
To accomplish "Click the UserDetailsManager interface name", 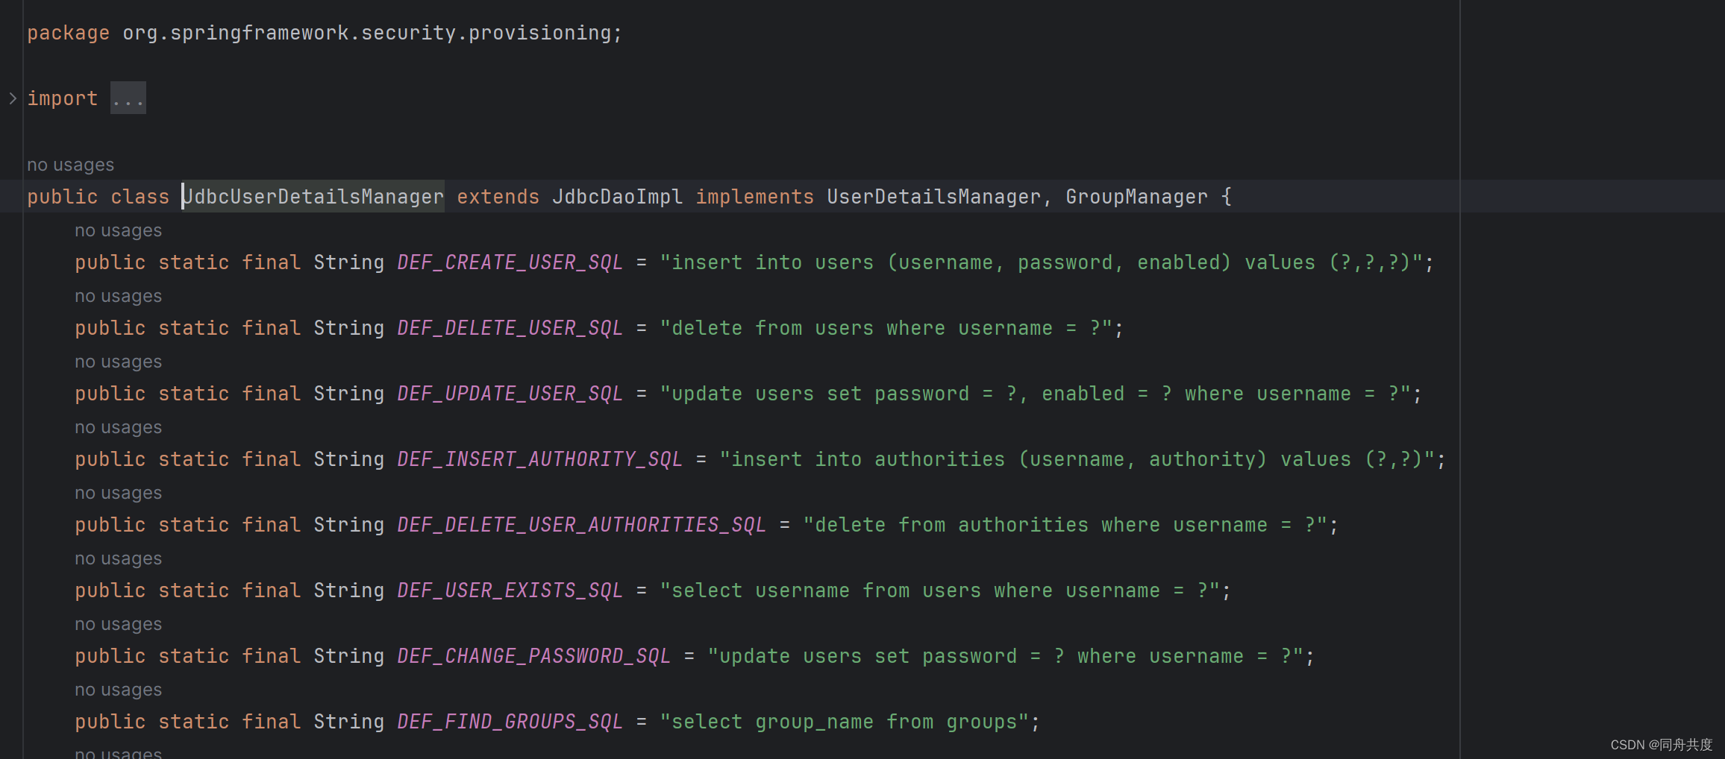I will [933, 197].
